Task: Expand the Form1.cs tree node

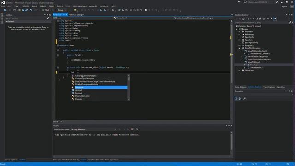Action: (x=239, y=40)
